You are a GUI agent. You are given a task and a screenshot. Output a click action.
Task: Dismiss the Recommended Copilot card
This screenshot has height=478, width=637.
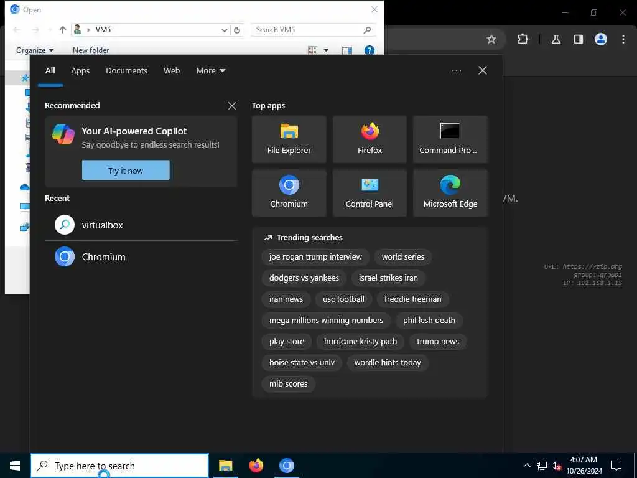click(x=232, y=106)
